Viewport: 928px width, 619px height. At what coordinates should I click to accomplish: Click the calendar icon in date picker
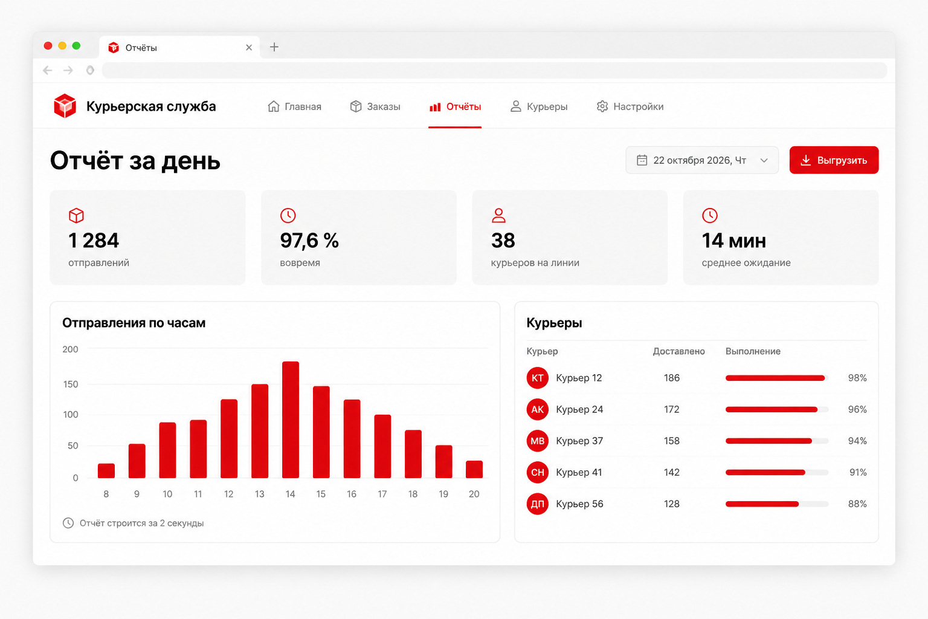point(642,160)
